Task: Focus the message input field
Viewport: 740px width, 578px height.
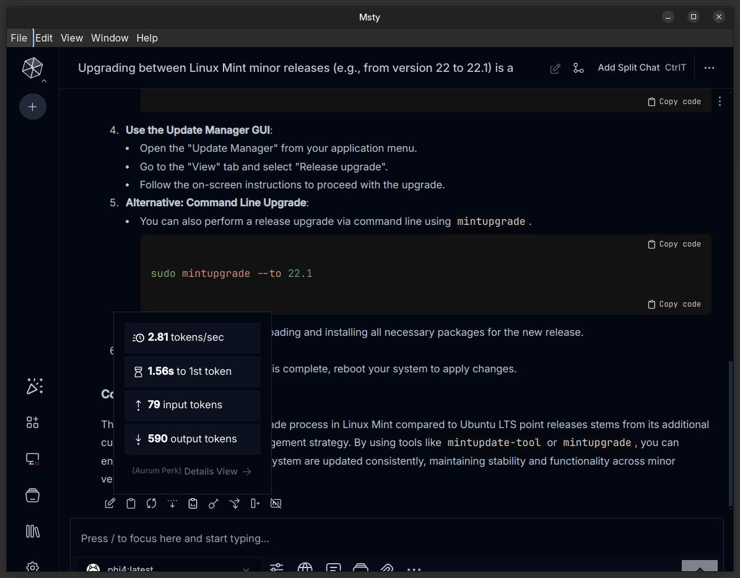Action: tap(396, 538)
